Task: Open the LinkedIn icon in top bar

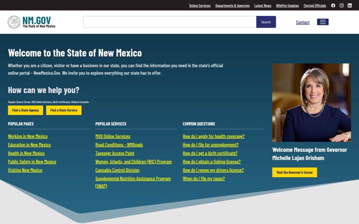Action: [x=350, y=5]
